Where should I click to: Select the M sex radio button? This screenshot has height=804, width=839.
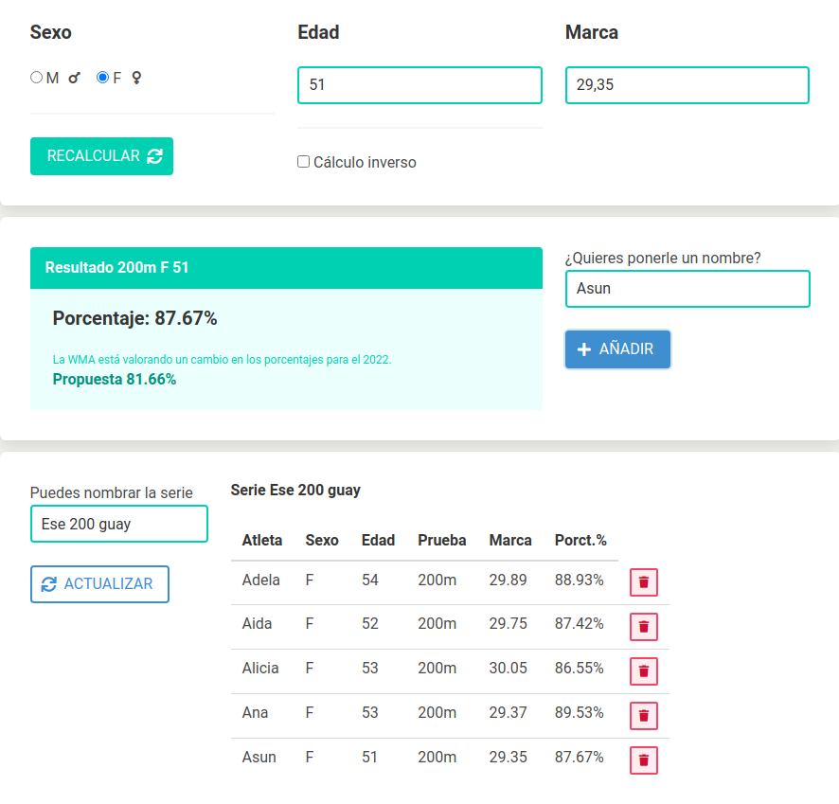tap(37, 78)
